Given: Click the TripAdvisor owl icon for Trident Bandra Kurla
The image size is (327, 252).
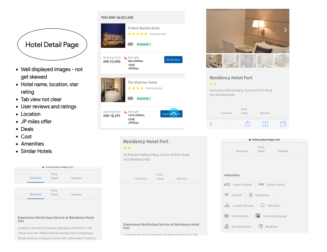Looking at the screenshot, I should coord(131,44).
